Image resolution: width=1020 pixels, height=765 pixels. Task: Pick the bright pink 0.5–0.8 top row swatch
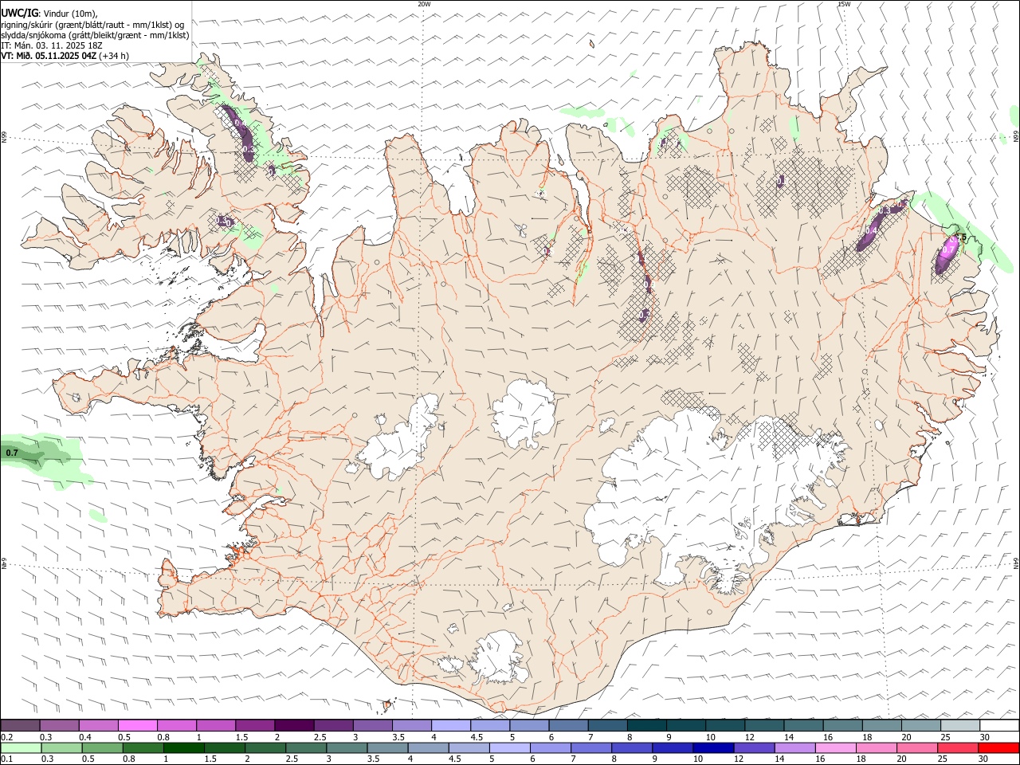pyautogui.click(x=137, y=725)
